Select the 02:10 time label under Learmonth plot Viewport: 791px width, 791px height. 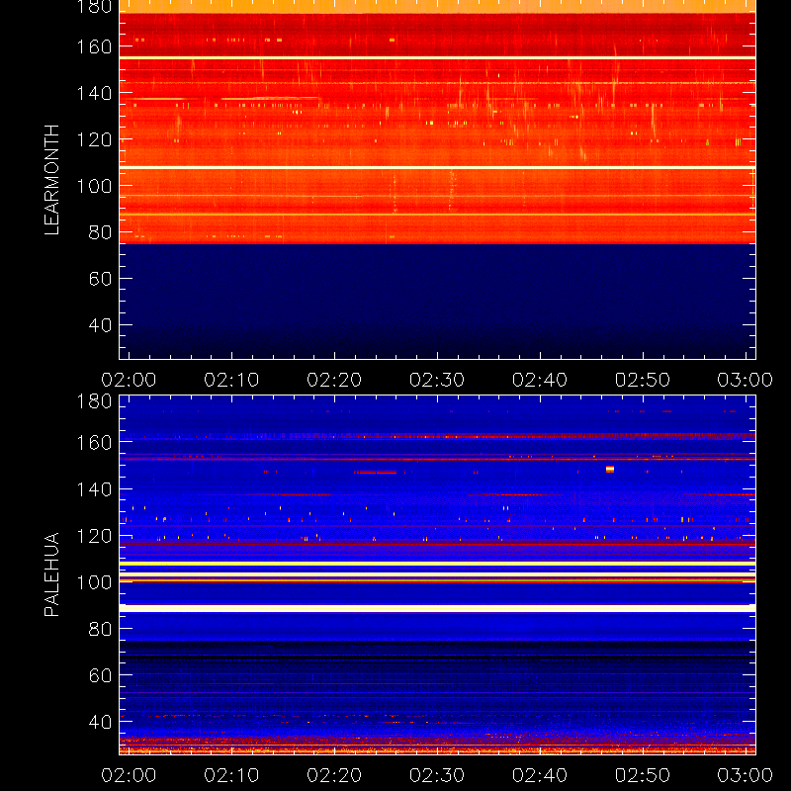tap(231, 380)
